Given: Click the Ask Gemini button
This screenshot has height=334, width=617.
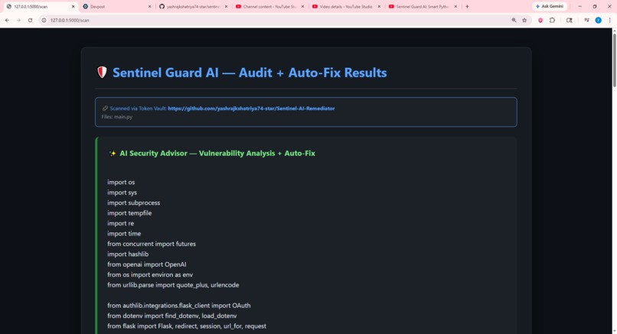Looking at the screenshot, I should (x=550, y=6).
